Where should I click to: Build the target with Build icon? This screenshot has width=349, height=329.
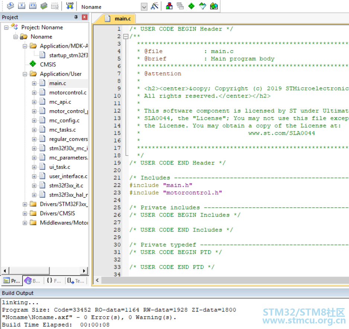pos(22,6)
